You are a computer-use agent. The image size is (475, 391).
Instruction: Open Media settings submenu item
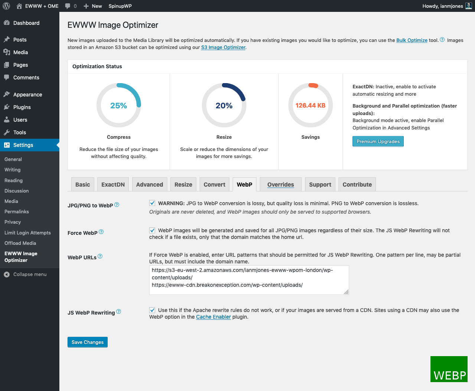(x=12, y=201)
